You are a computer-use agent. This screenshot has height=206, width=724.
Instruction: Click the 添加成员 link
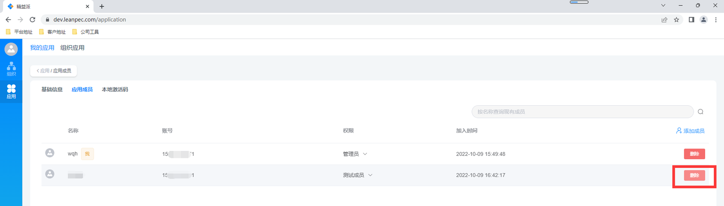(690, 131)
